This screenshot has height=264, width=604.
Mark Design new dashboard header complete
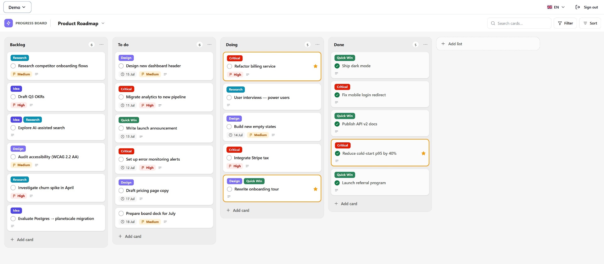click(x=121, y=66)
